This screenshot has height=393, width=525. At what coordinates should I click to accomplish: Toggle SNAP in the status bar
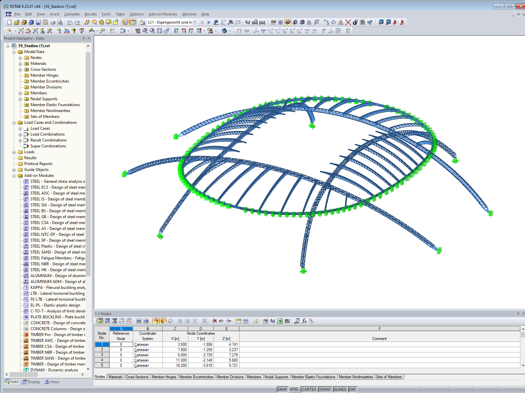[x=282, y=389]
